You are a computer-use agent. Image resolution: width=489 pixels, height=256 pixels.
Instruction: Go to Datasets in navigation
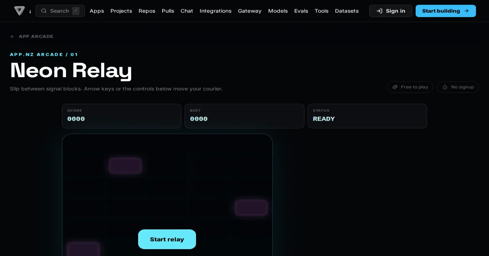pos(347,11)
